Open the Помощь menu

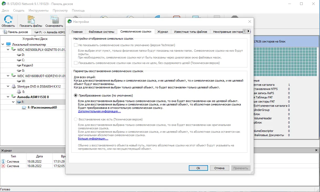pos(78,10)
